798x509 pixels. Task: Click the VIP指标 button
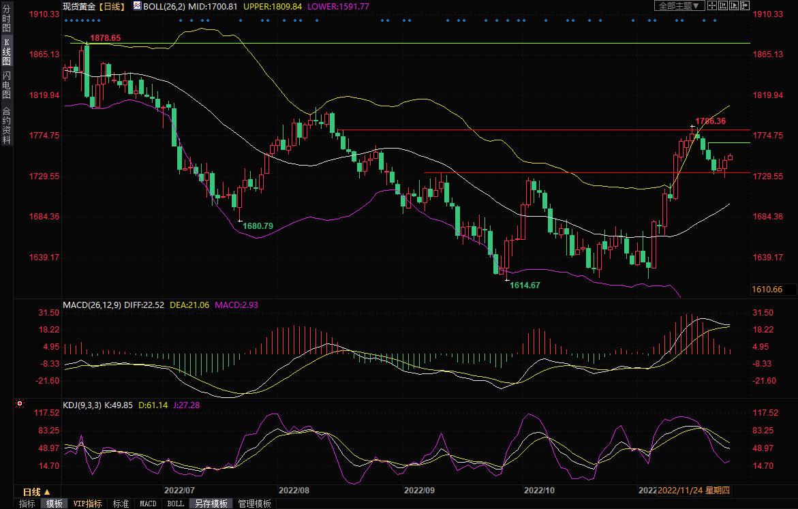pos(88,504)
